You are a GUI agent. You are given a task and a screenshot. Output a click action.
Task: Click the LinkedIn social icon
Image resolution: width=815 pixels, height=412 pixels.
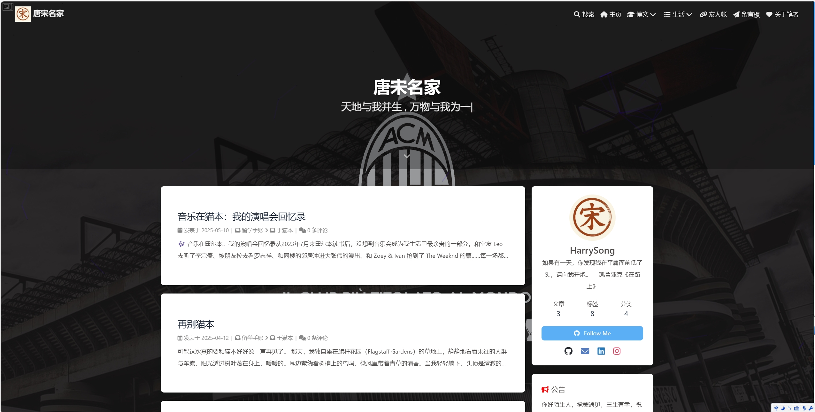pyautogui.click(x=601, y=351)
